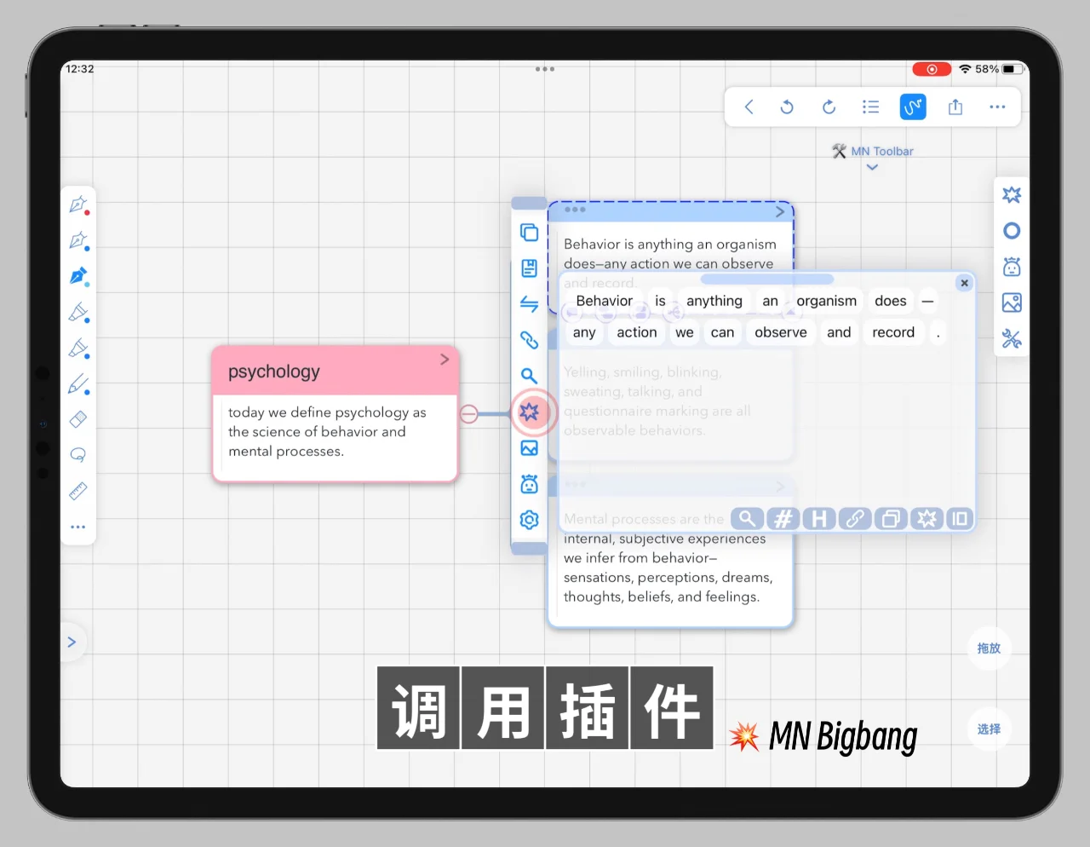The width and height of the screenshot is (1090, 847).
Task: Select the word 'observe' chip
Action: (x=781, y=332)
